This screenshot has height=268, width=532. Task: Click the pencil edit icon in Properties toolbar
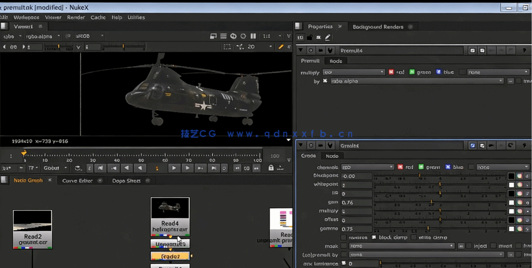tap(327, 37)
